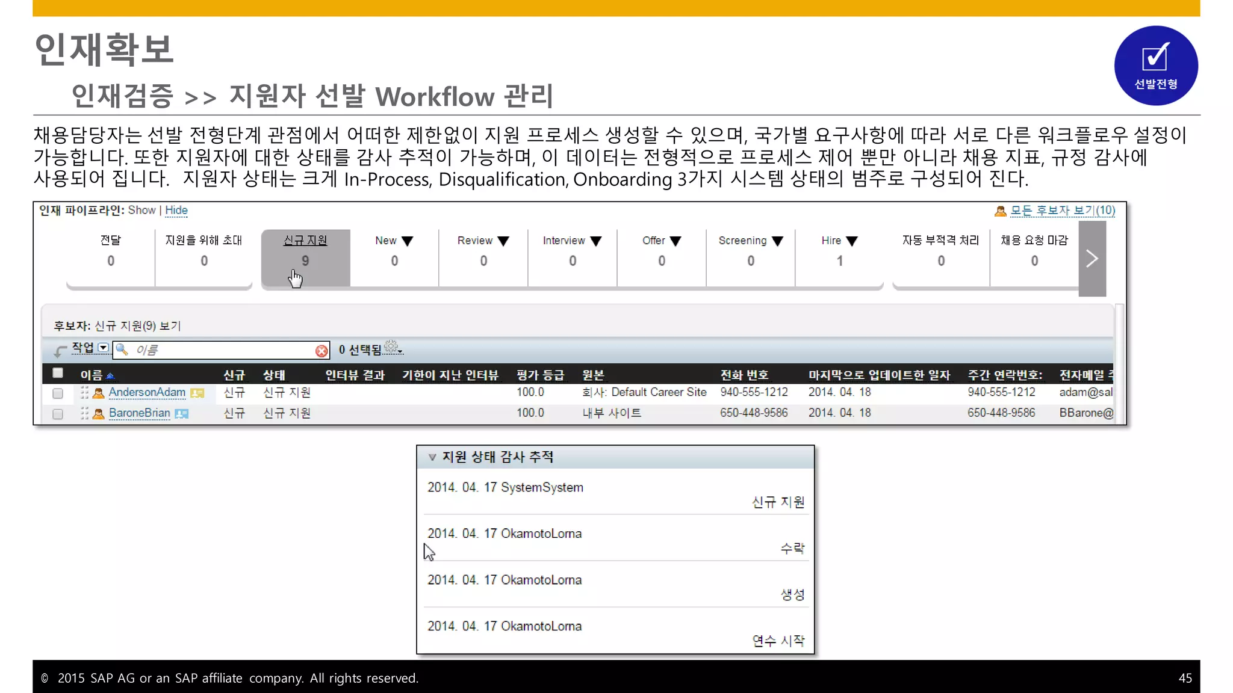
Task: Expand the Review stage dropdown arrow
Action: pyautogui.click(x=504, y=241)
